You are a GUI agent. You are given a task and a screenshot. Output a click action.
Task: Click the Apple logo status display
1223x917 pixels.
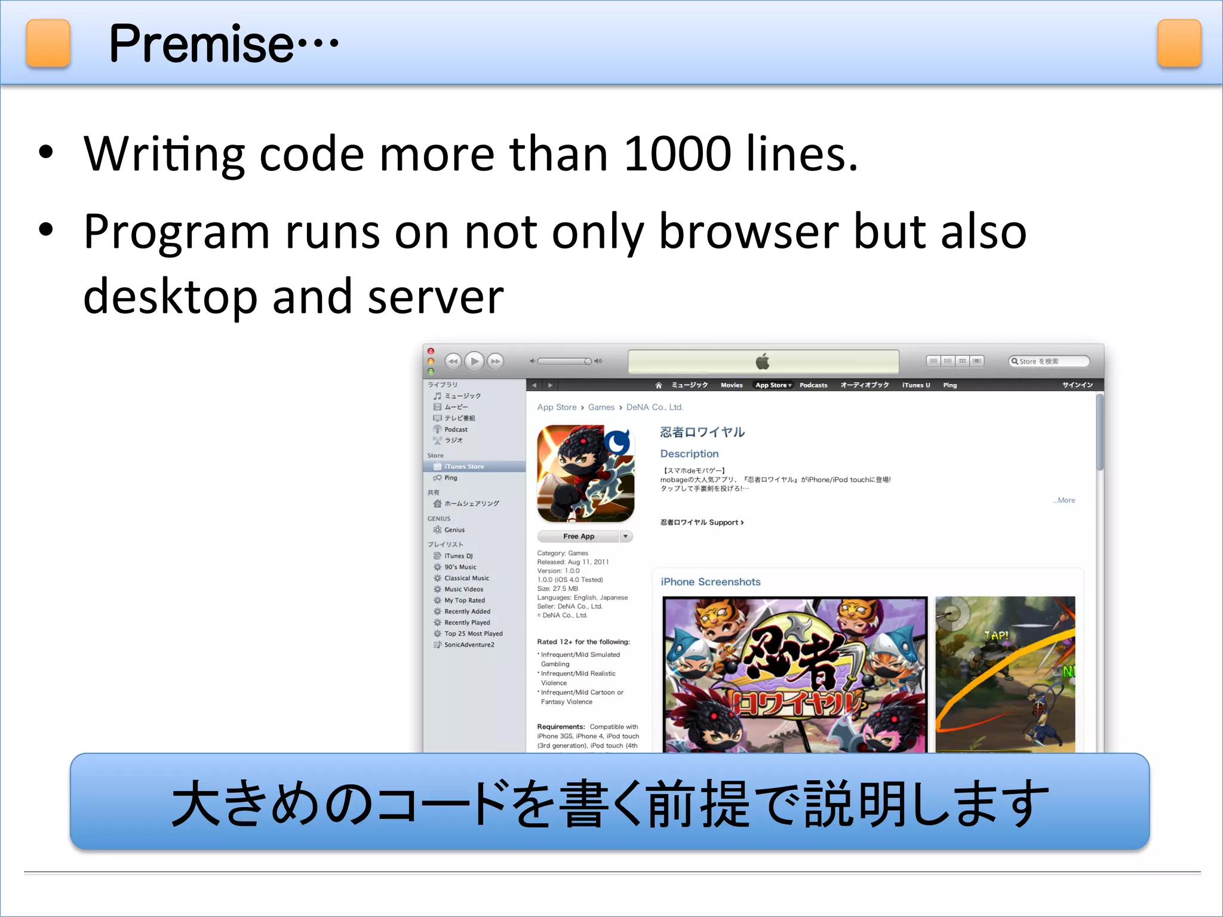click(x=763, y=361)
